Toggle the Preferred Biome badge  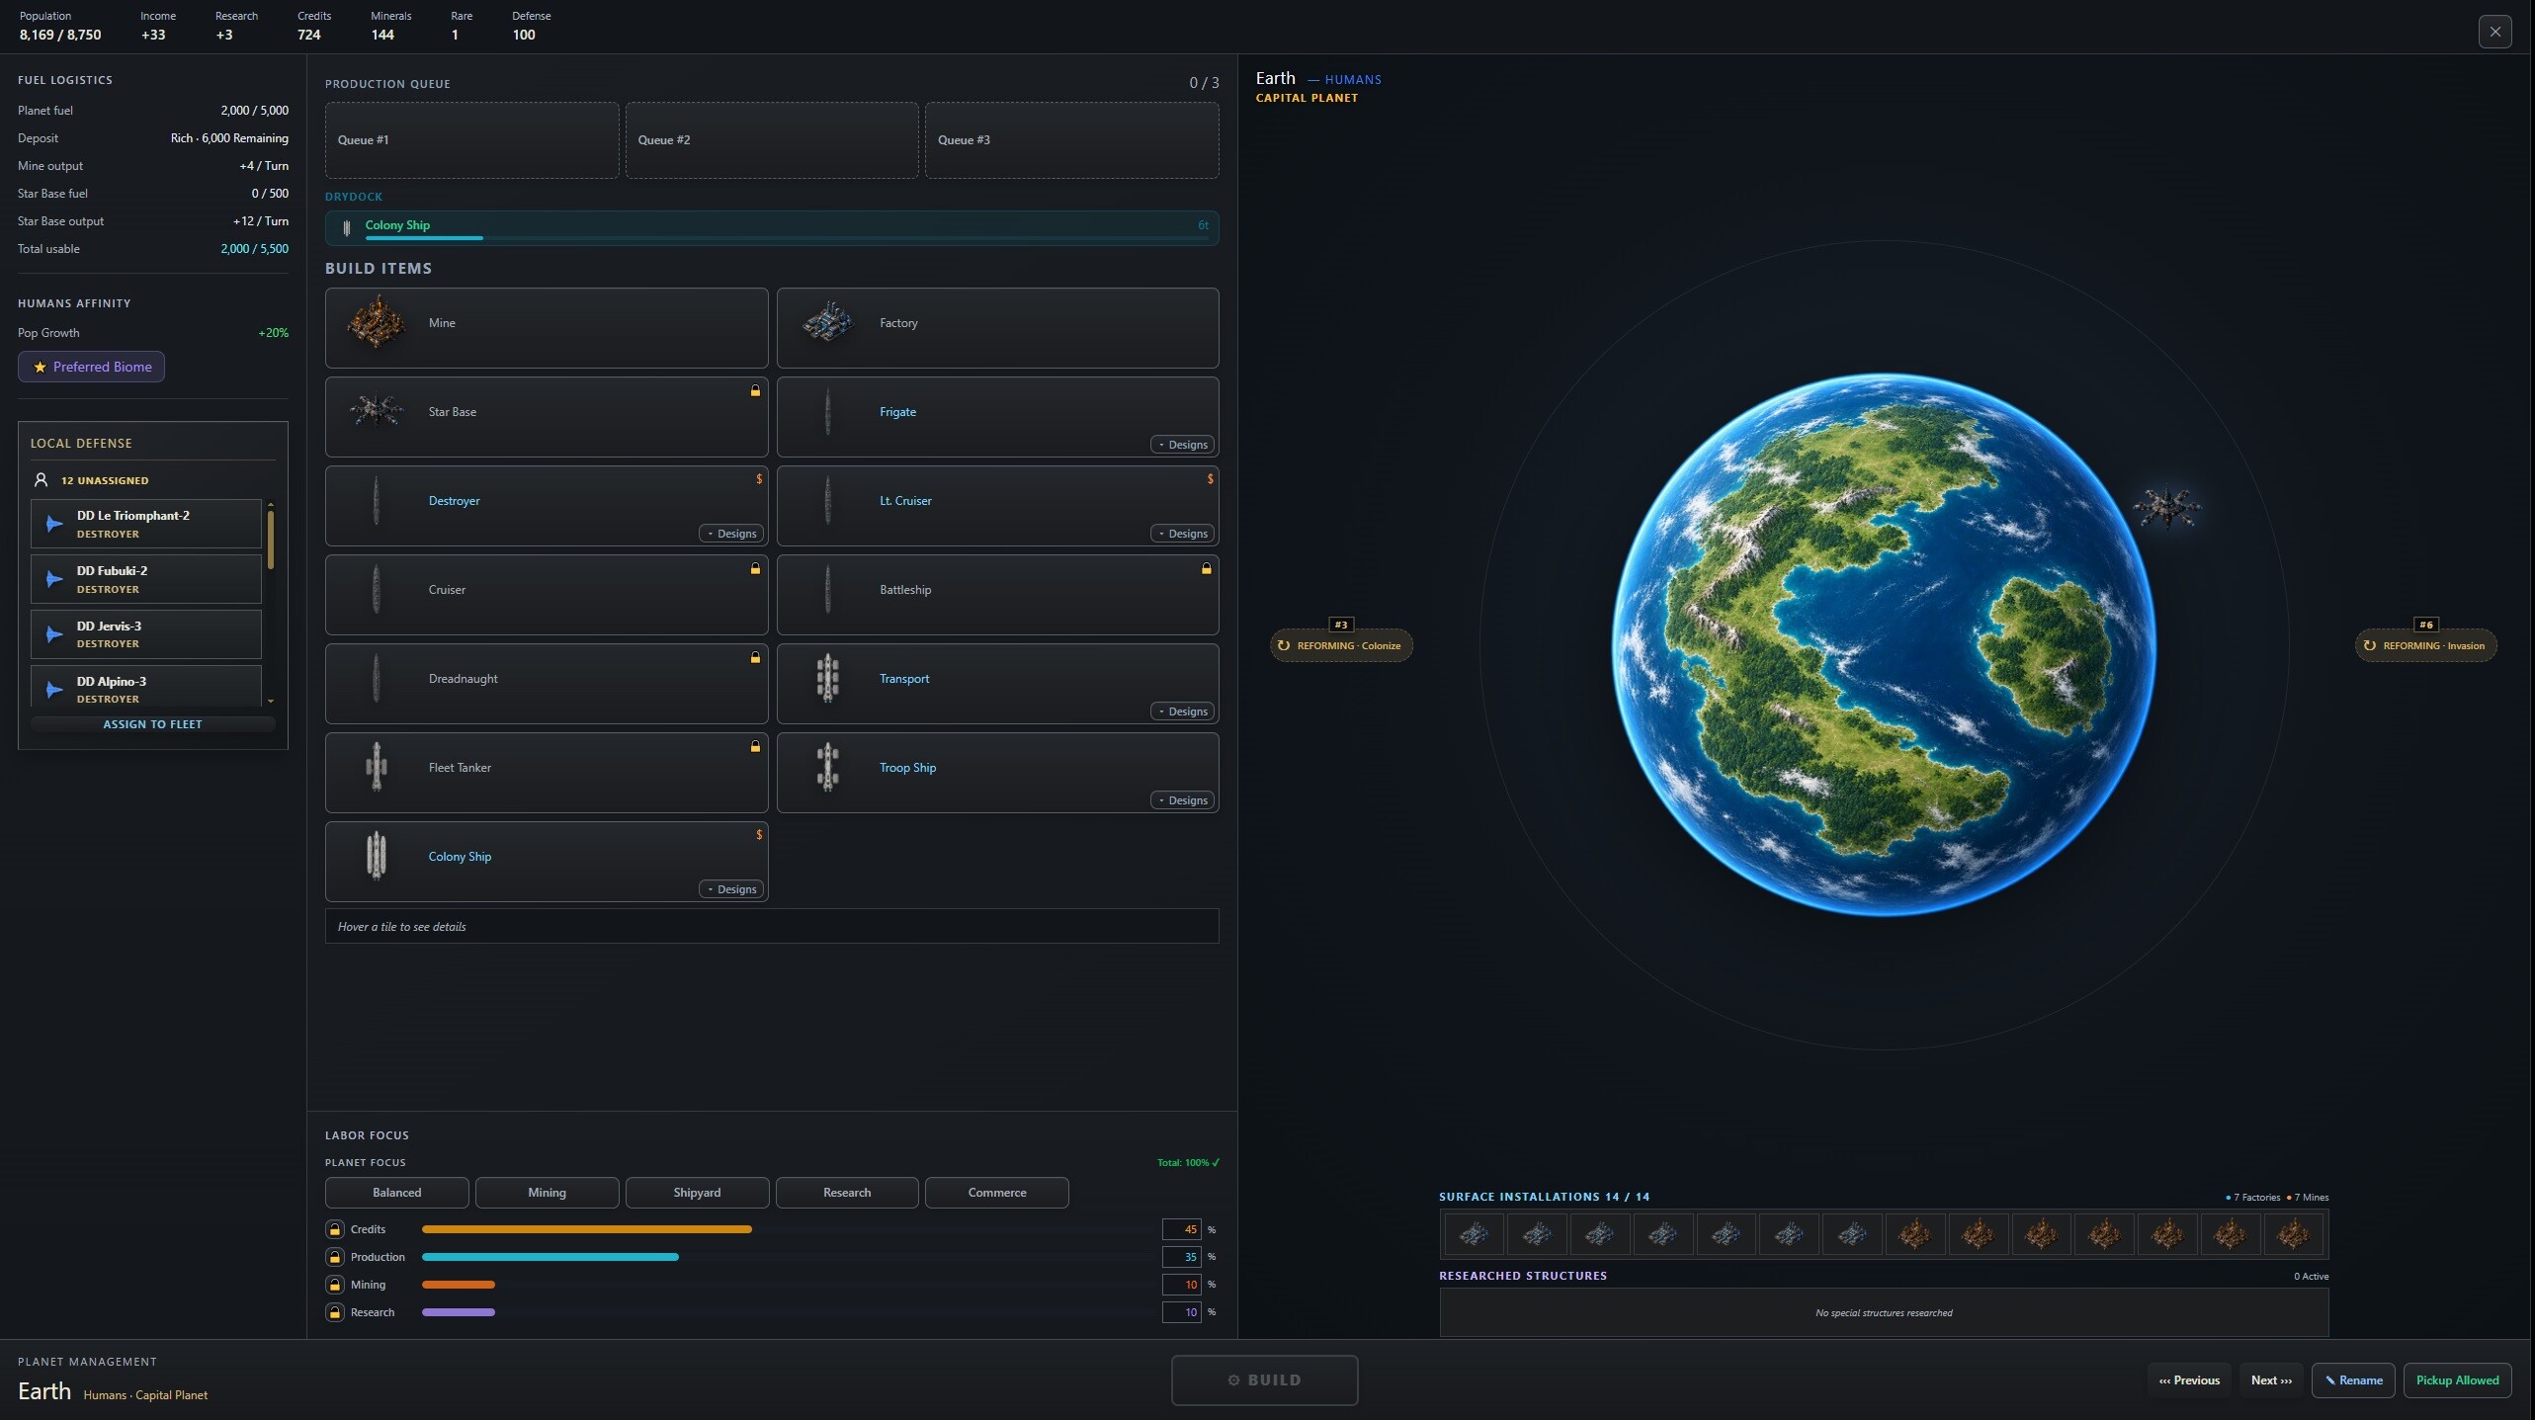point(91,367)
